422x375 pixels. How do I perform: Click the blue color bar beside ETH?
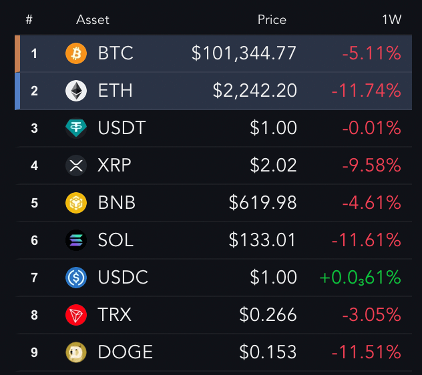pyautogui.click(x=17, y=91)
